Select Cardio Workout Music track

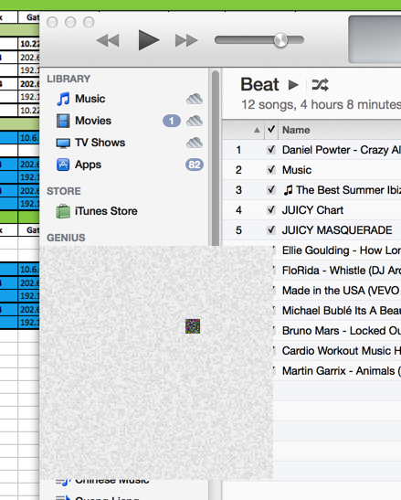point(342,351)
